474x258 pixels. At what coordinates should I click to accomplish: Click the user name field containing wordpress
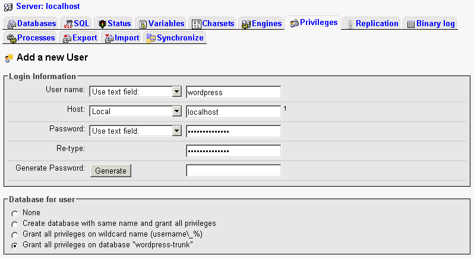click(233, 92)
